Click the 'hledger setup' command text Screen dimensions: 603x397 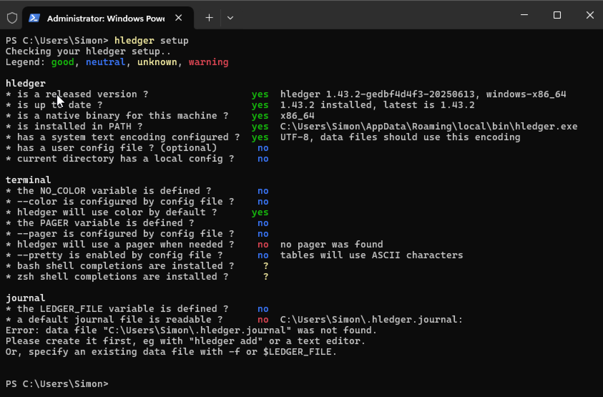(151, 40)
